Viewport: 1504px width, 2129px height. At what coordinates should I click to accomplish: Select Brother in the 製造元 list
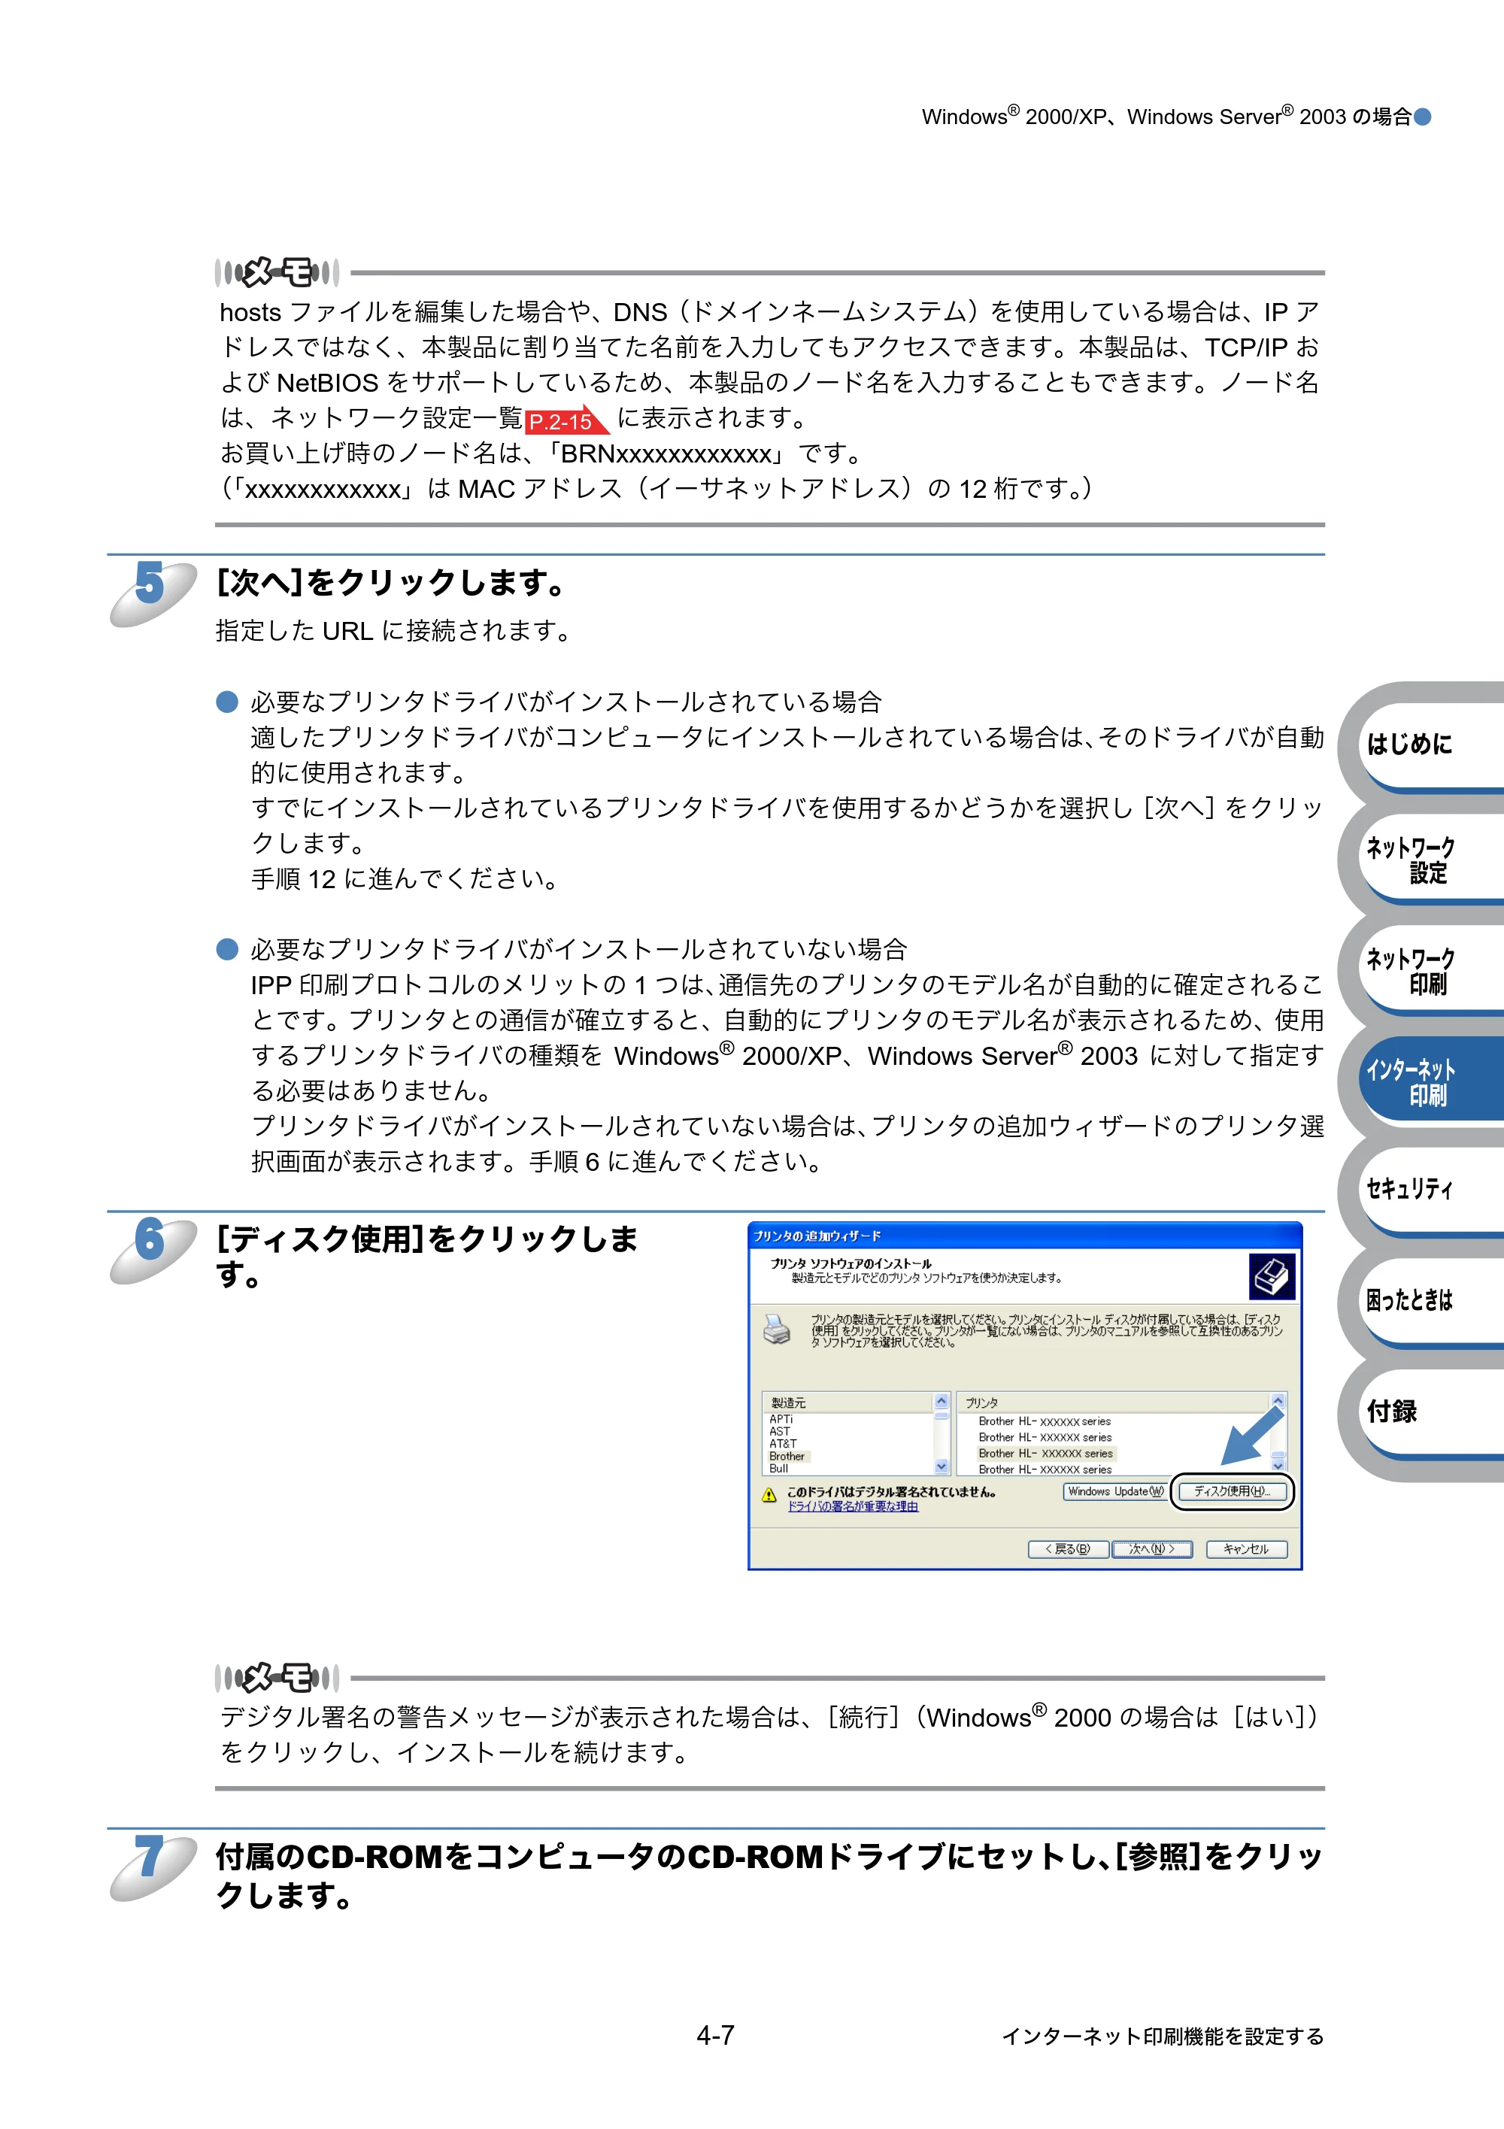788,1456
